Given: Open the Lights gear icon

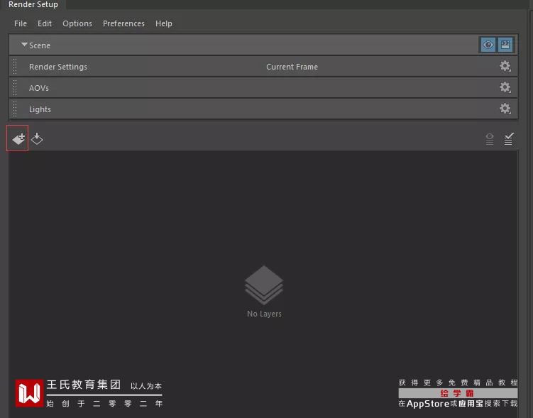Looking at the screenshot, I should click(x=505, y=109).
